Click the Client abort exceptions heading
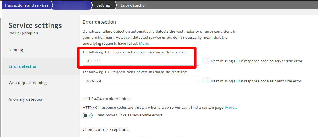318x137 pixels. tap(105, 129)
